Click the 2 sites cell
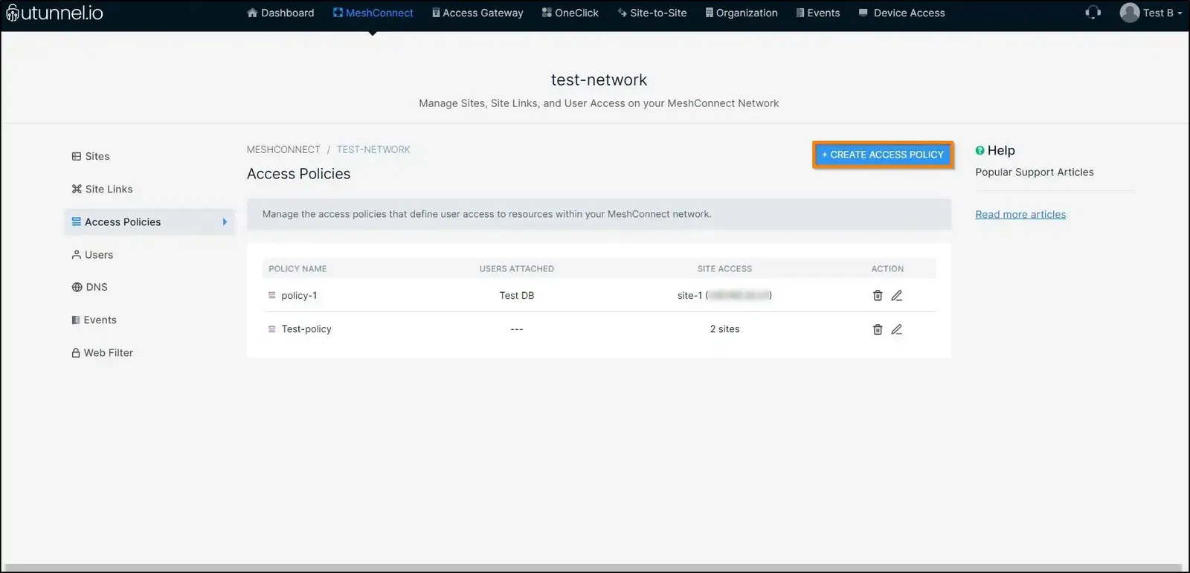 (x=725, y=329)
